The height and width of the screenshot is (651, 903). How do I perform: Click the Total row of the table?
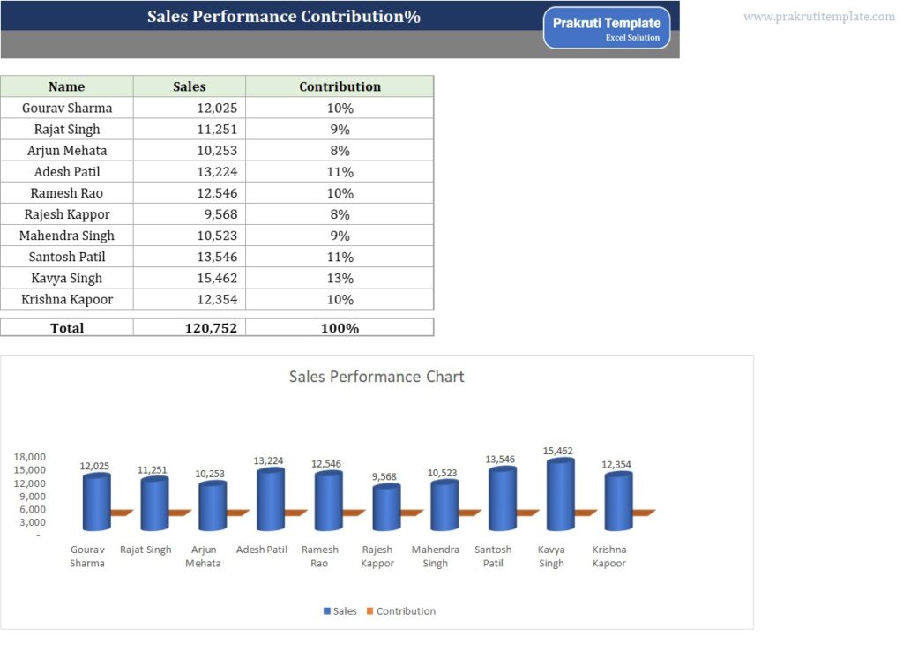[x=67, y=327]
